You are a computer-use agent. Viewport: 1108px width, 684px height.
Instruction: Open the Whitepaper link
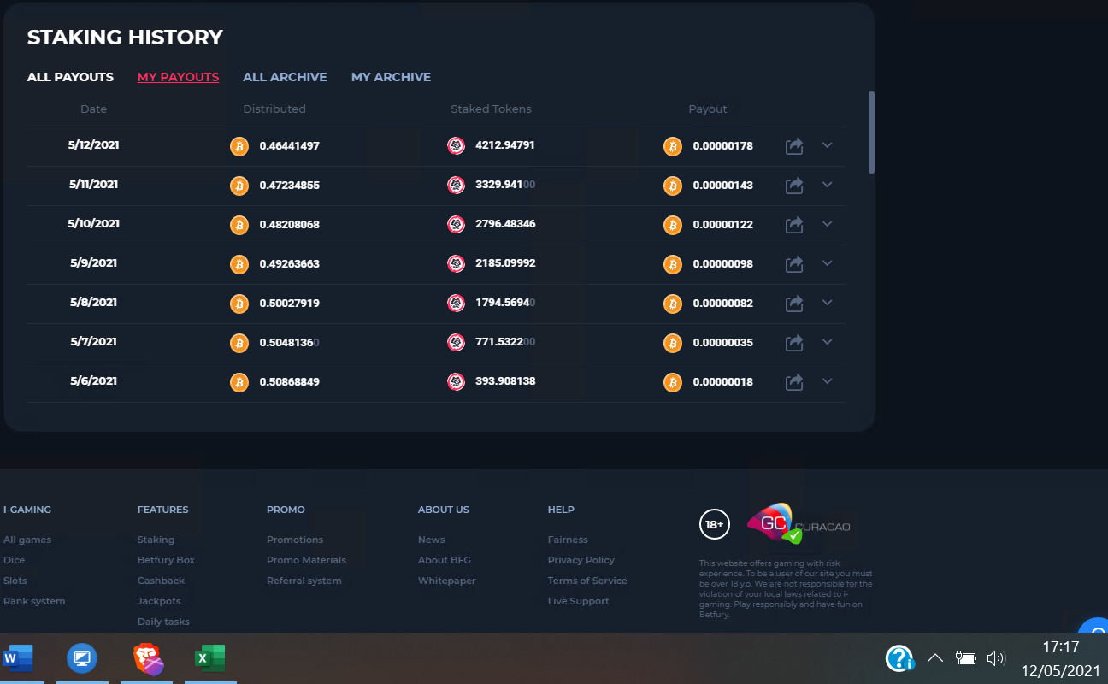click(x=447, y=581)
